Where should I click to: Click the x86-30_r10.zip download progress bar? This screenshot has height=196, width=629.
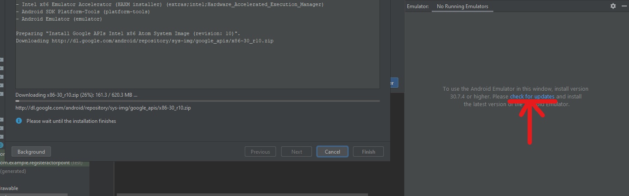(x=198, y=101)
